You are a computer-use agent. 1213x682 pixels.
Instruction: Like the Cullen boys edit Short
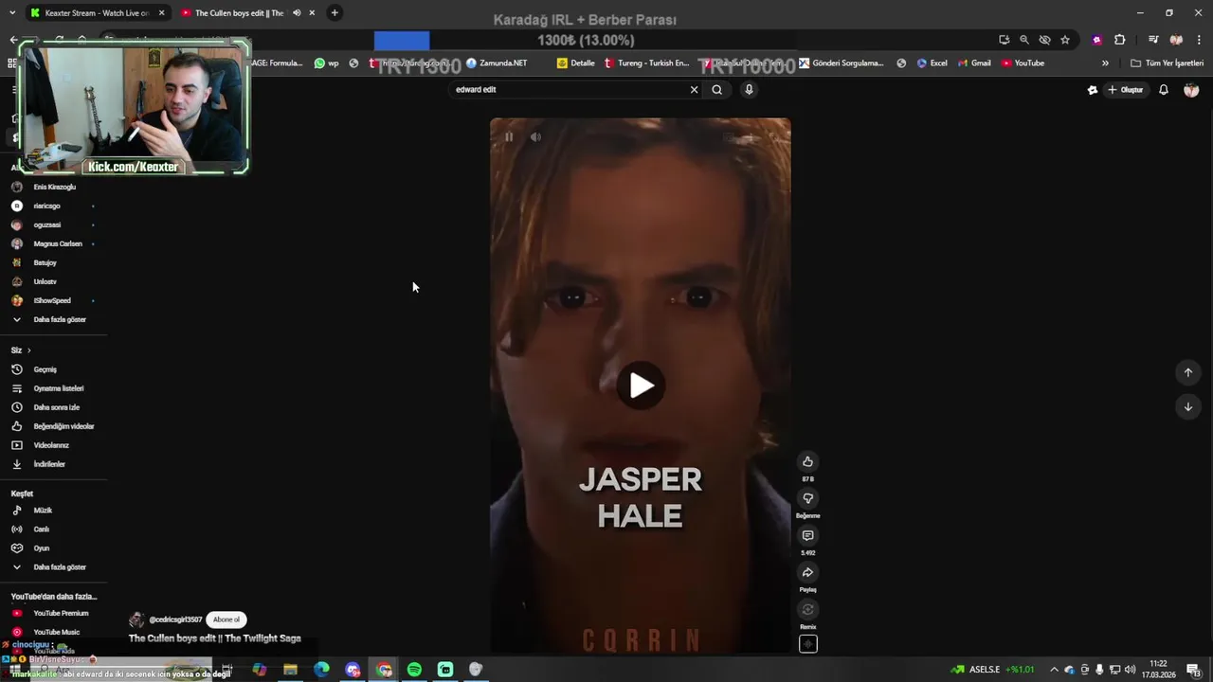807,461
